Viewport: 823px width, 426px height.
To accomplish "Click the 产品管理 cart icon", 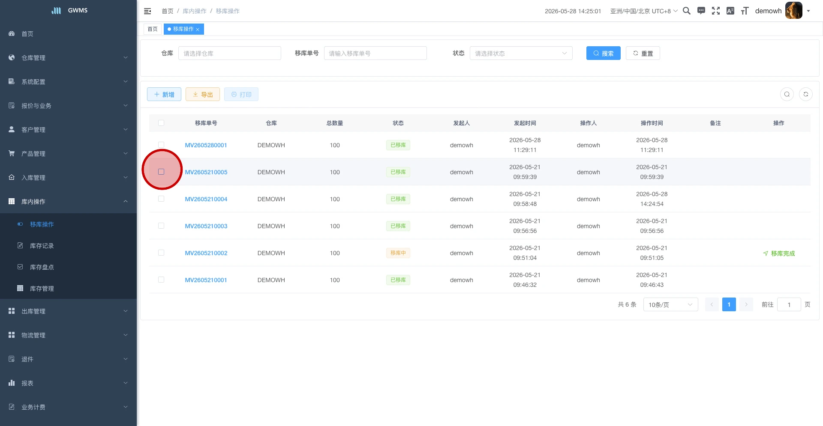I will click(12, 153).
